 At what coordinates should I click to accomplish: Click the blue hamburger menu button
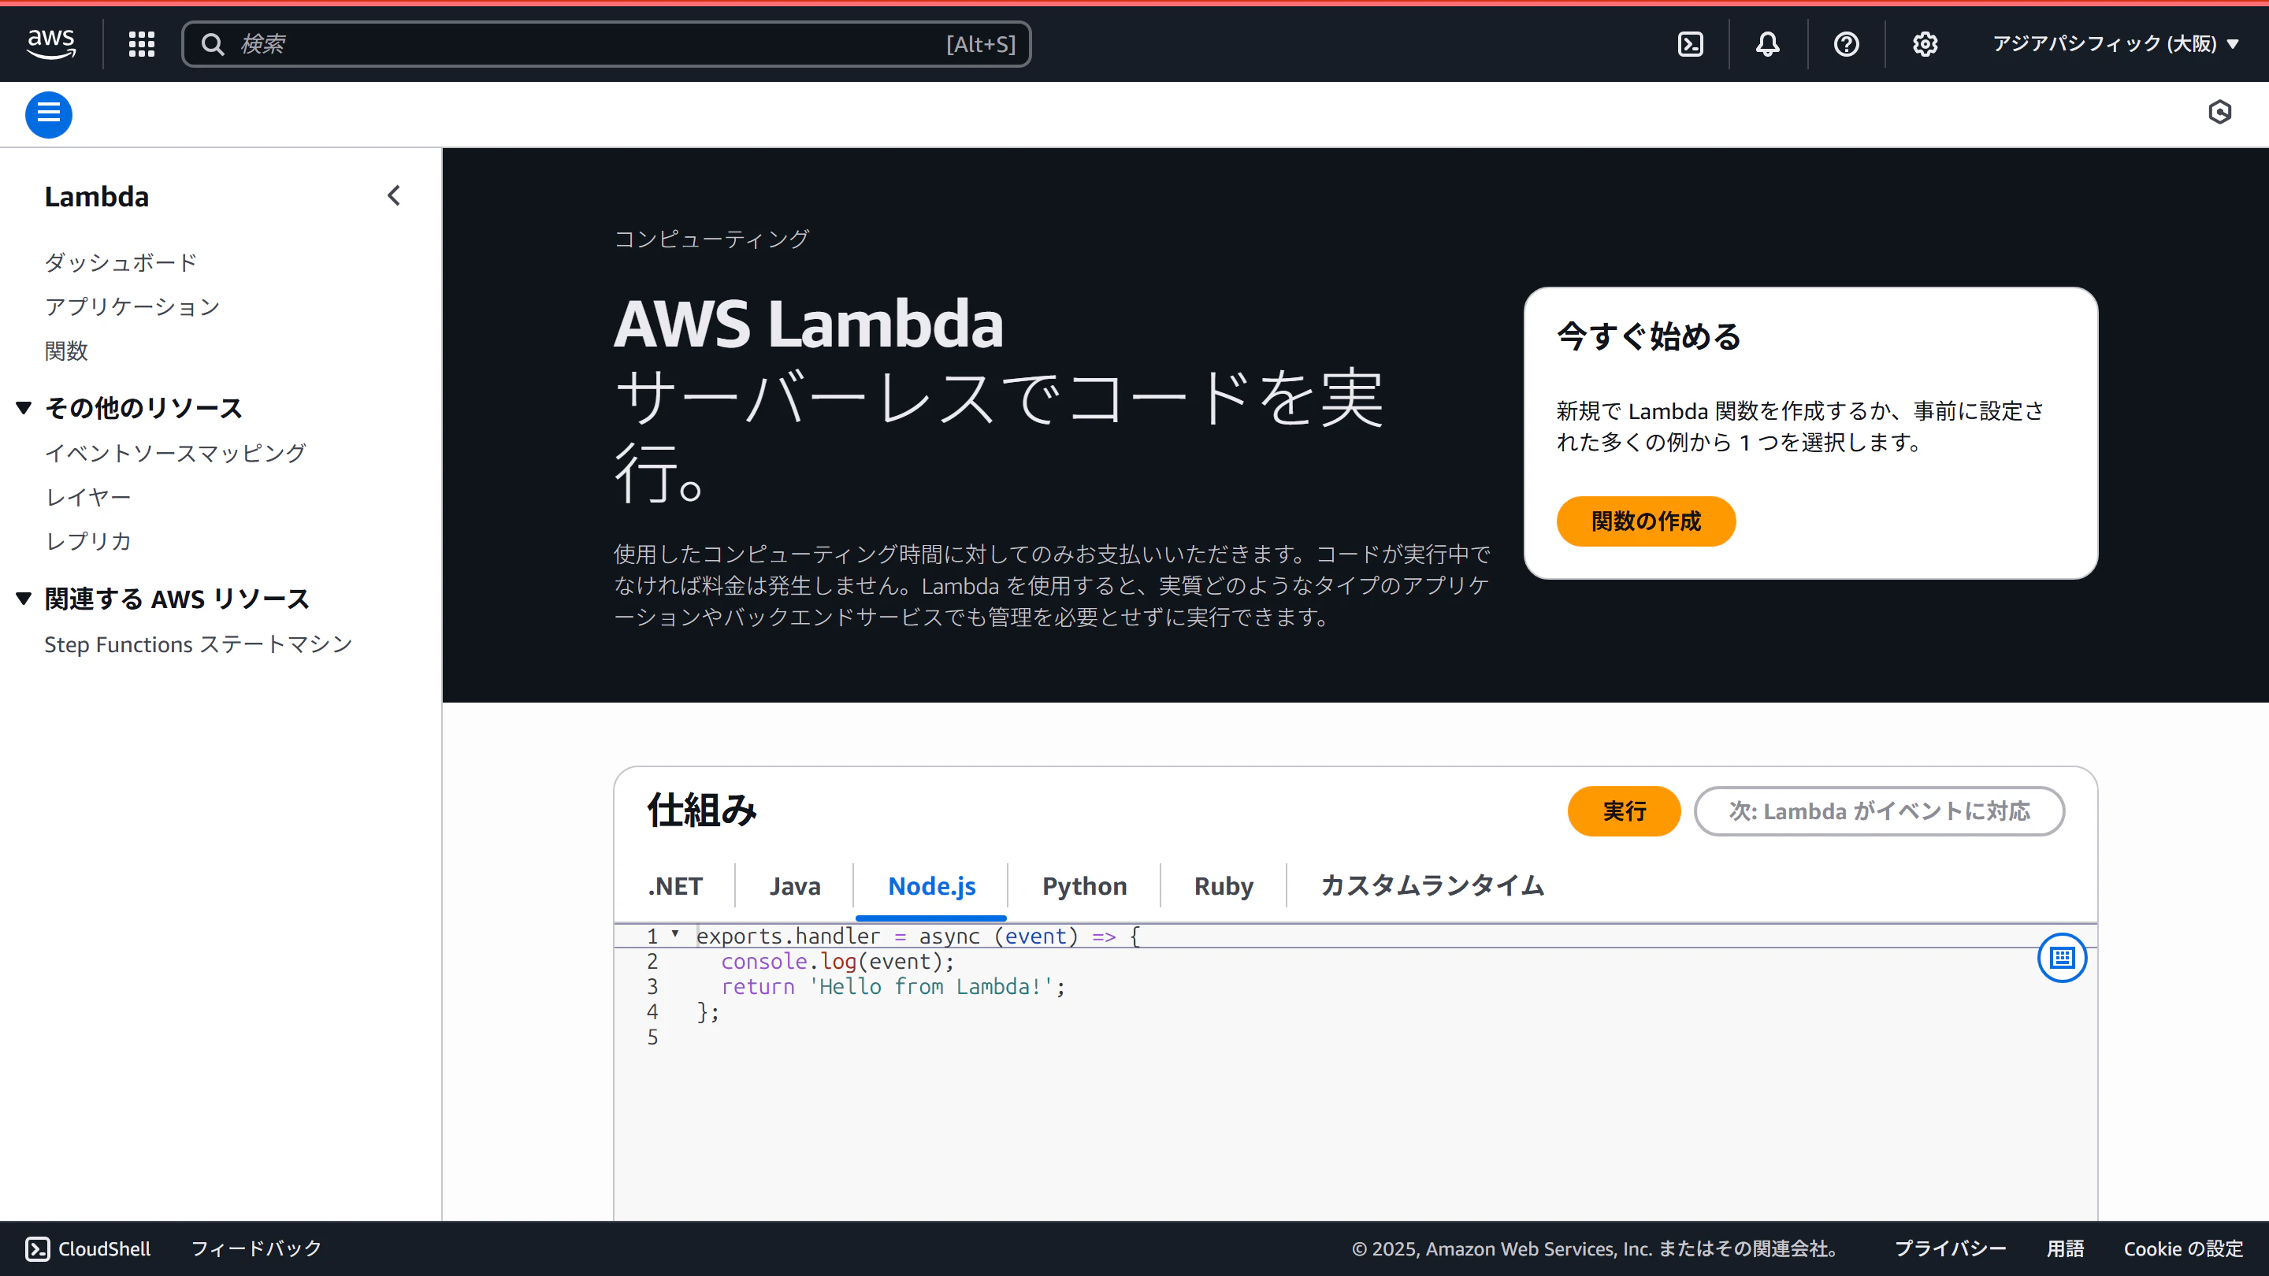tap(48, 114)
